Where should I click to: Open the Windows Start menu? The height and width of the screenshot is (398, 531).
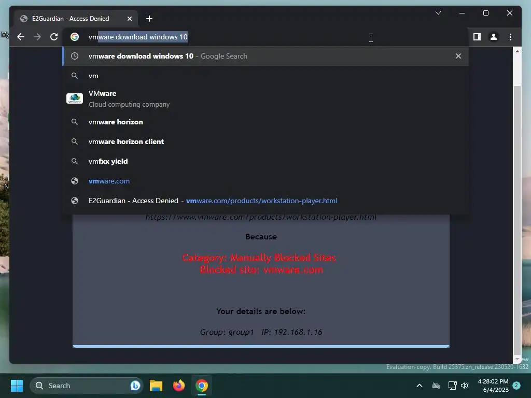pos(17,386)
